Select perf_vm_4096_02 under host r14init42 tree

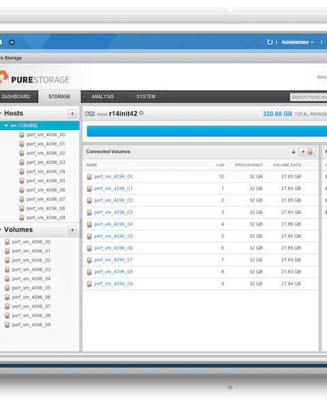coord(46,153)
